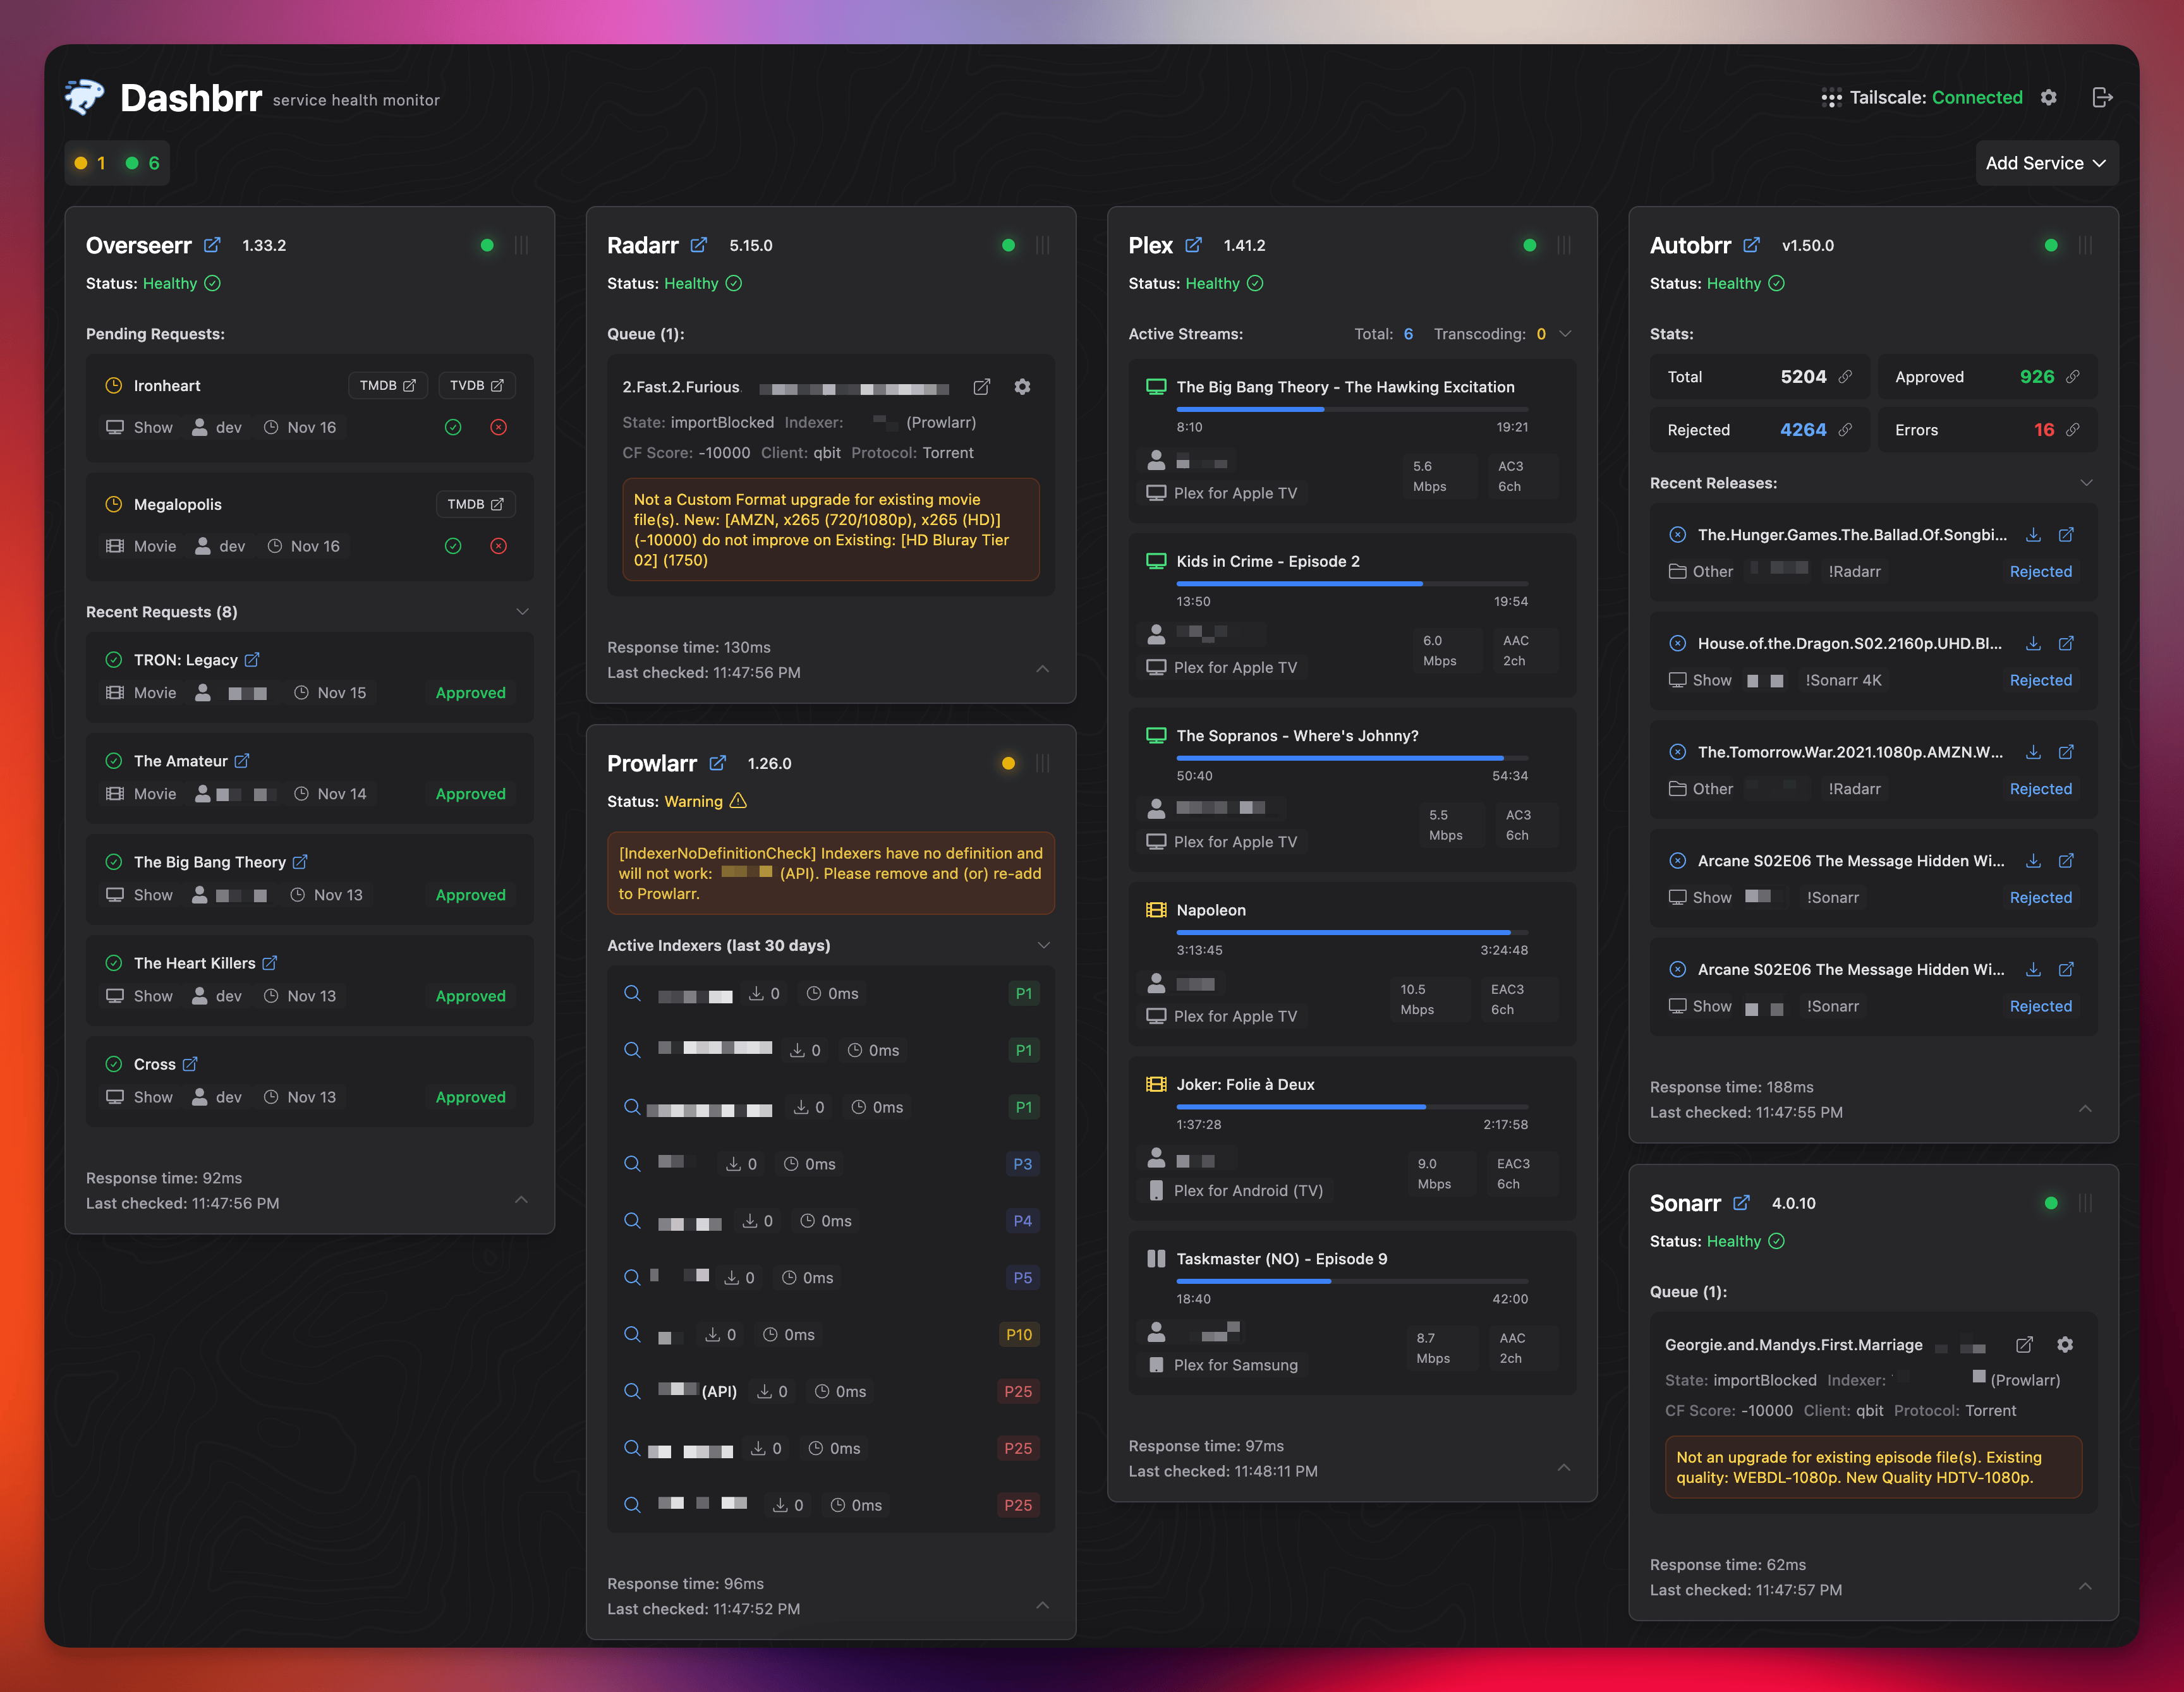
Task: Open Radarr external link icon
Action: 699,245
